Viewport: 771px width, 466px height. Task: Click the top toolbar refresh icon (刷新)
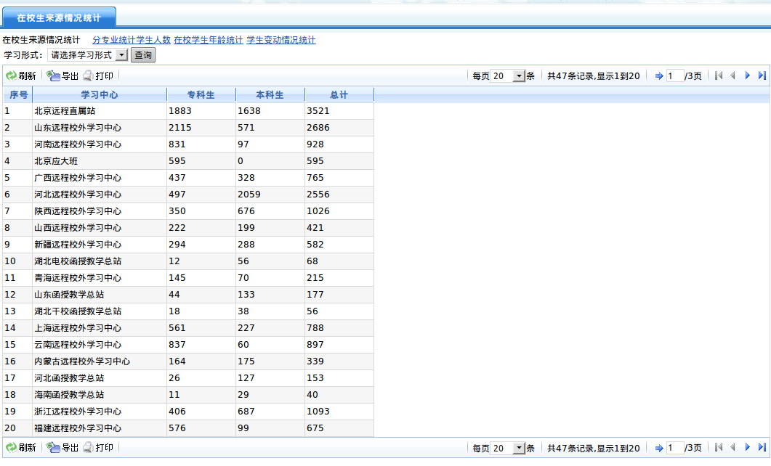tap(12, 75)
